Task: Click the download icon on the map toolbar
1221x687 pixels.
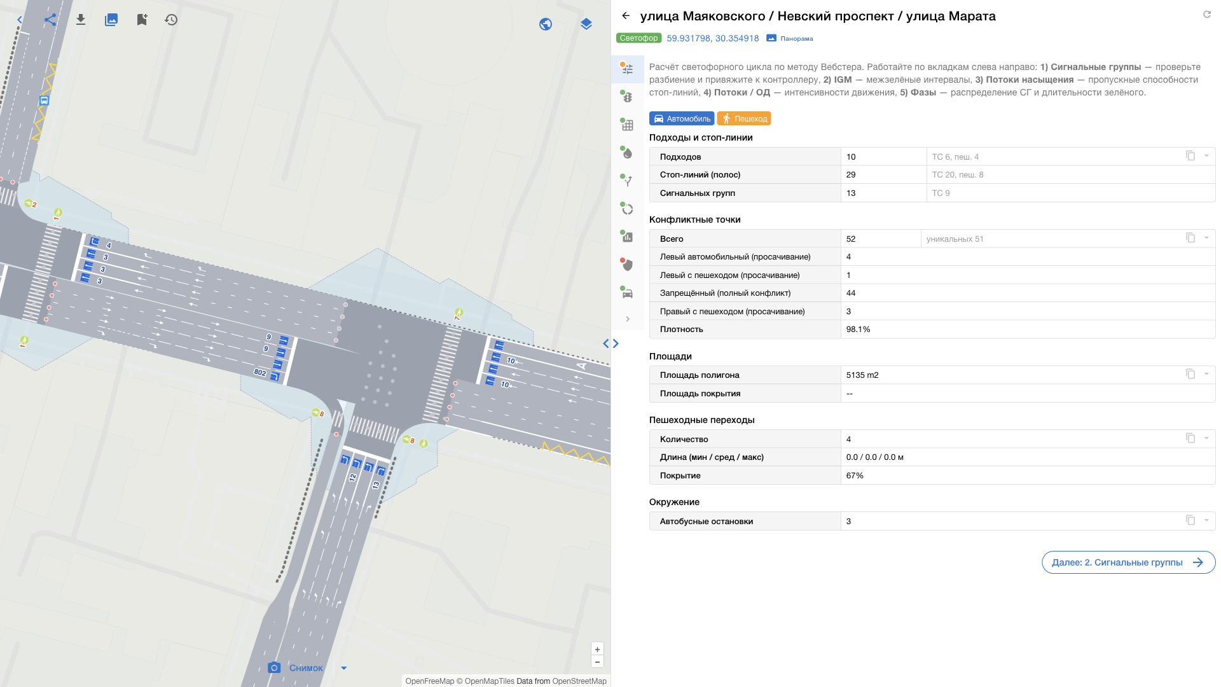Action: pos(81,20)
